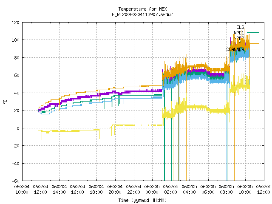Click the 16:00 x-axis tick label

coord(77,192)
